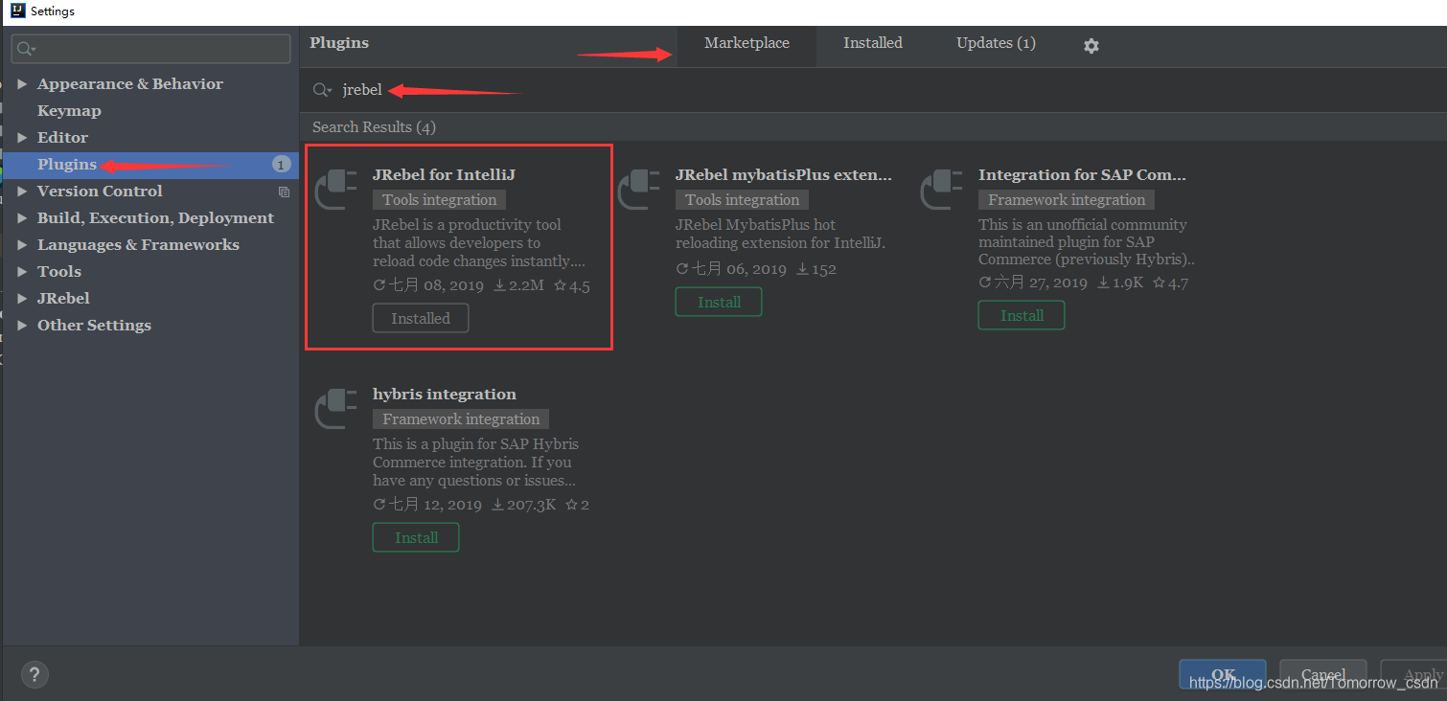Select Keymap in the settings tree
Viewport: 1447px width, 701px height.
pyautogui.click(x=69, y=111)
